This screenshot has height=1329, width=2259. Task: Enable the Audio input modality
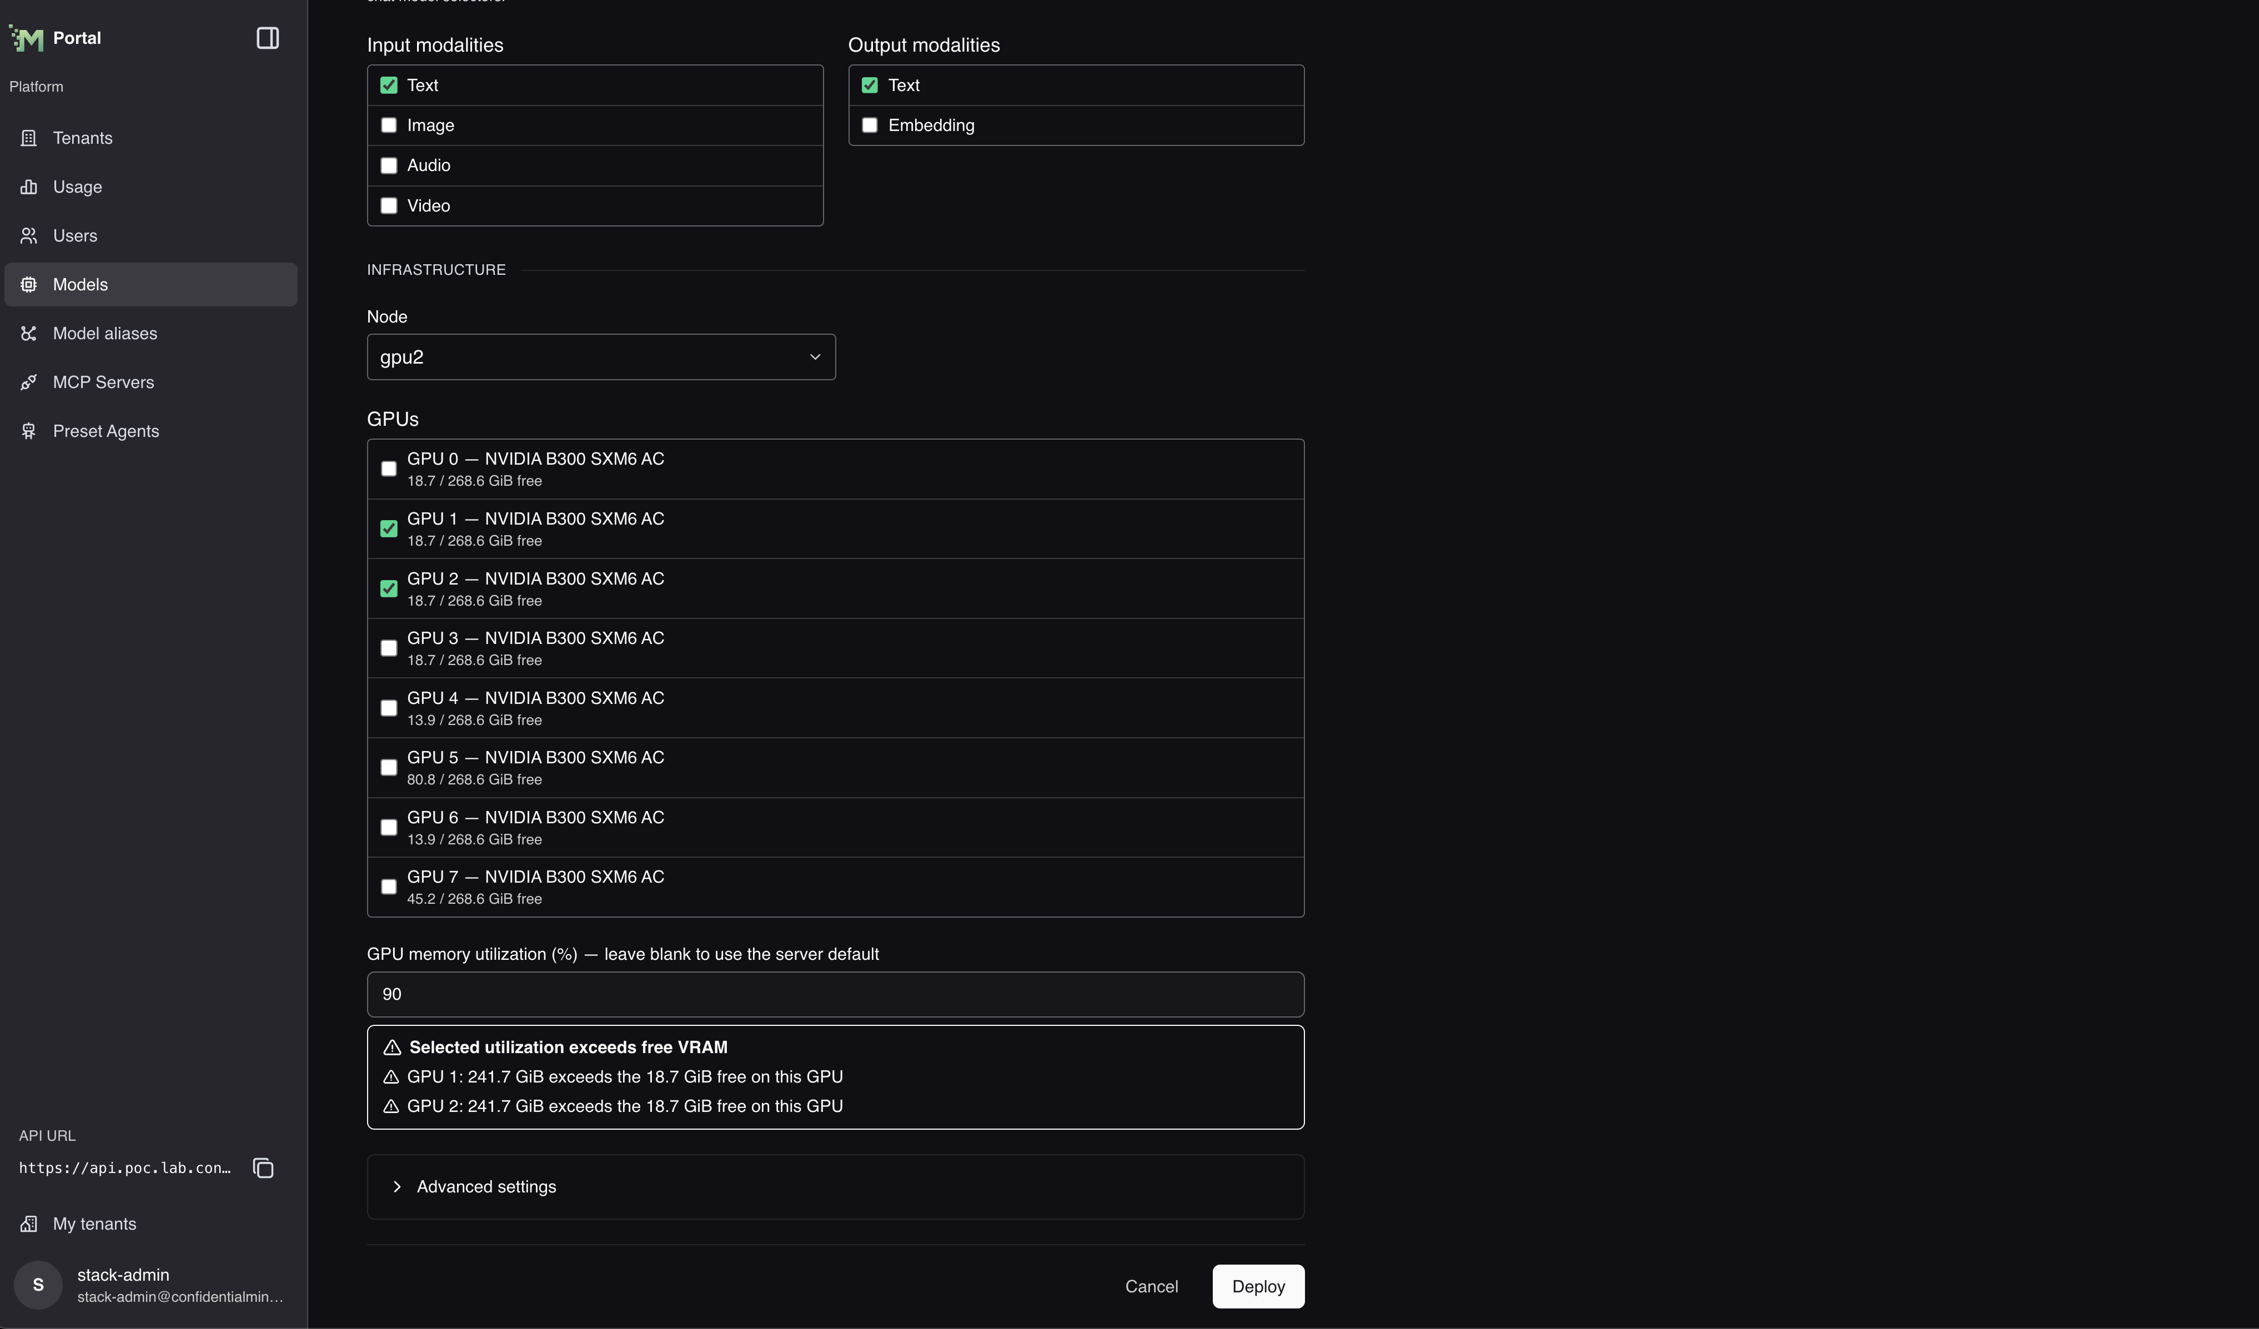(x=388, y=166)
